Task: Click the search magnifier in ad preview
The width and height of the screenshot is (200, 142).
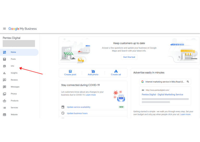Action: coord(188,82)
